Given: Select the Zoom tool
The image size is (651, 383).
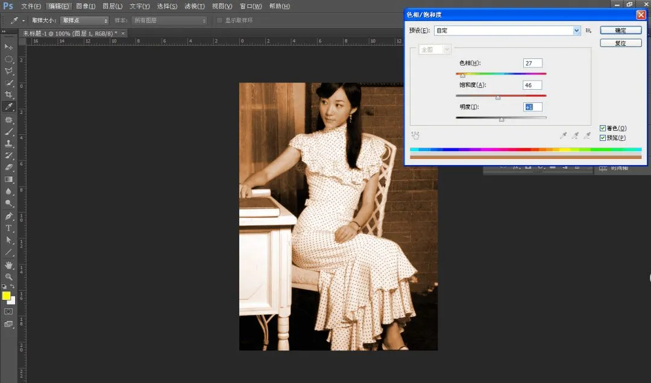Looking at the screenshot, I should coord(8,277).
